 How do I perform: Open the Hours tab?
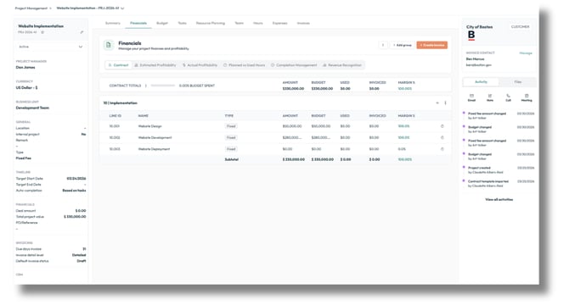tap(258, 23)
